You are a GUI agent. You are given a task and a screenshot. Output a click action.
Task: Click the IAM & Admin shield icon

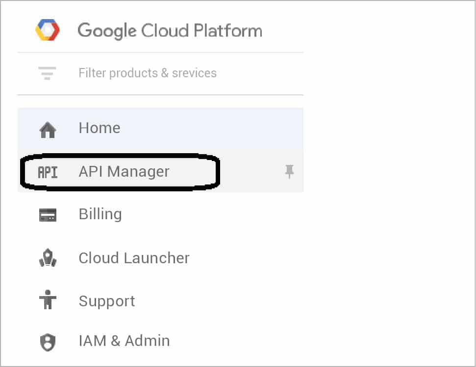[48, 342]
